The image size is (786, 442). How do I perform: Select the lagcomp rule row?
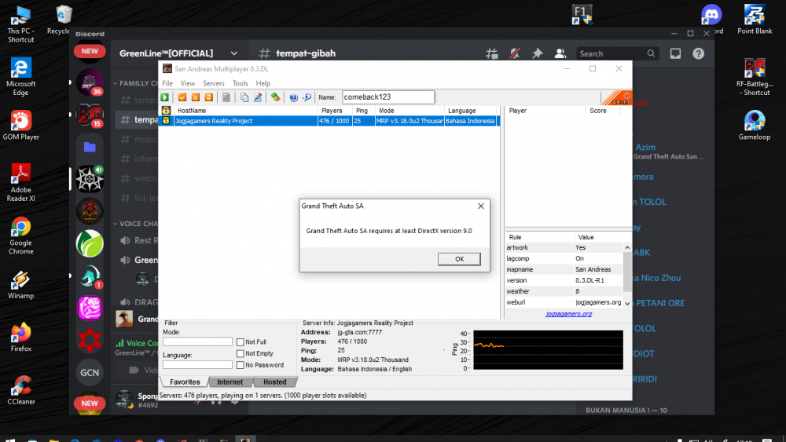click(564, 258)
